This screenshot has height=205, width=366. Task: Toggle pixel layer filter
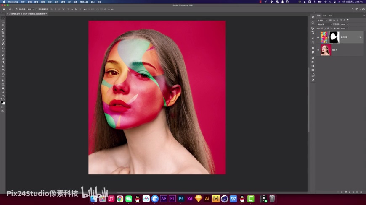point(330,21)
